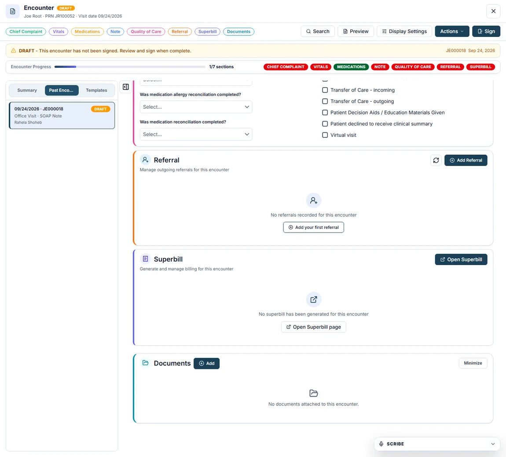Select encounter 09/24/2026 JE000018 card
Image resolution: width=506 pixels, height=457 pixels.
(x=62, y=116)
